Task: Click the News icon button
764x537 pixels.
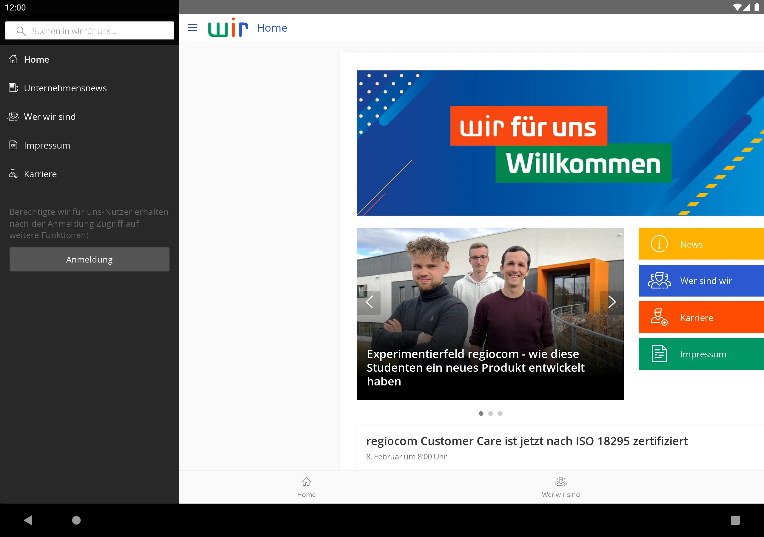Action: point(659,244)
